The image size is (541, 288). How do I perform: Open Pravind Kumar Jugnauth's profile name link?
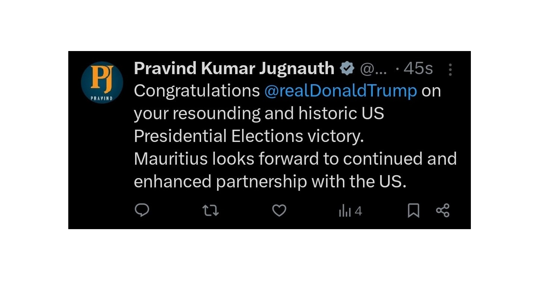click(x=234, y=69)
